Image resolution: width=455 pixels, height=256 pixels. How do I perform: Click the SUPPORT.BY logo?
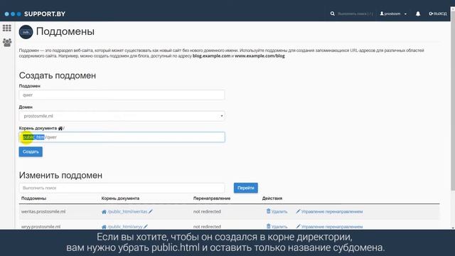[x=35, y=14]
